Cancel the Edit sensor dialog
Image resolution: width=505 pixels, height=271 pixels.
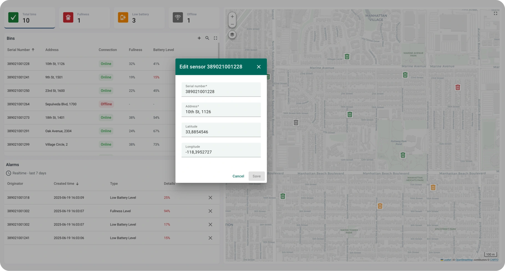[238, 176]
